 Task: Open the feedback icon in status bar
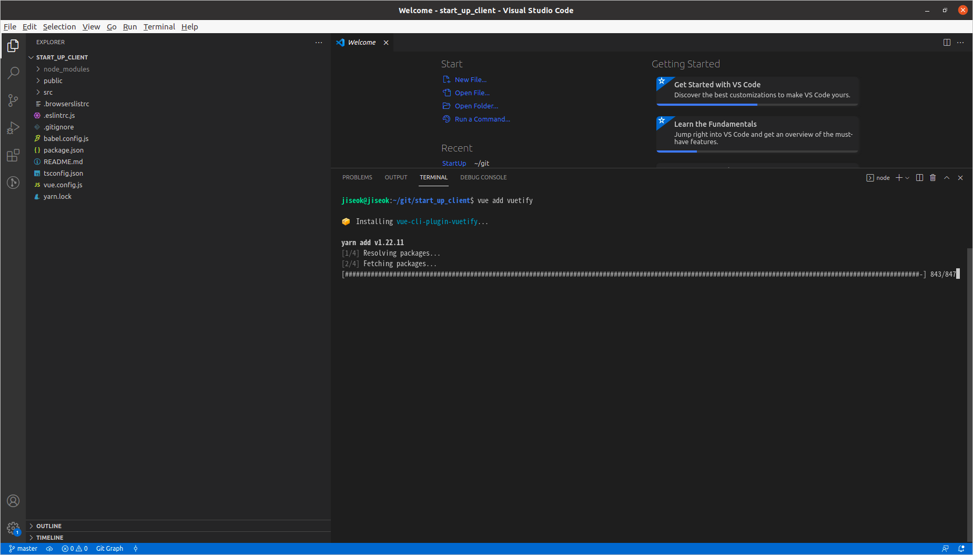pyautogui.click(x=945, y=549)
